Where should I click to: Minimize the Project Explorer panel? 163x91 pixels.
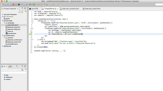point(22,8)
